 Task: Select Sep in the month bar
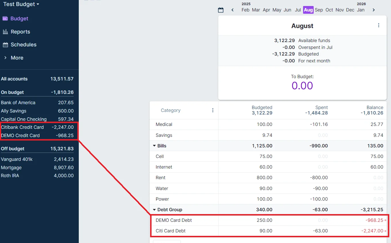(319, 10)
